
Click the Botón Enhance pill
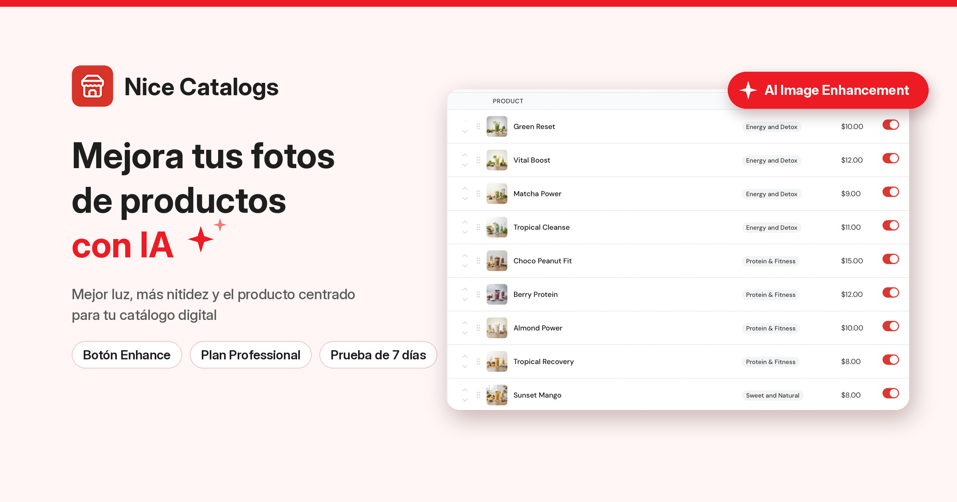[127, 355]
